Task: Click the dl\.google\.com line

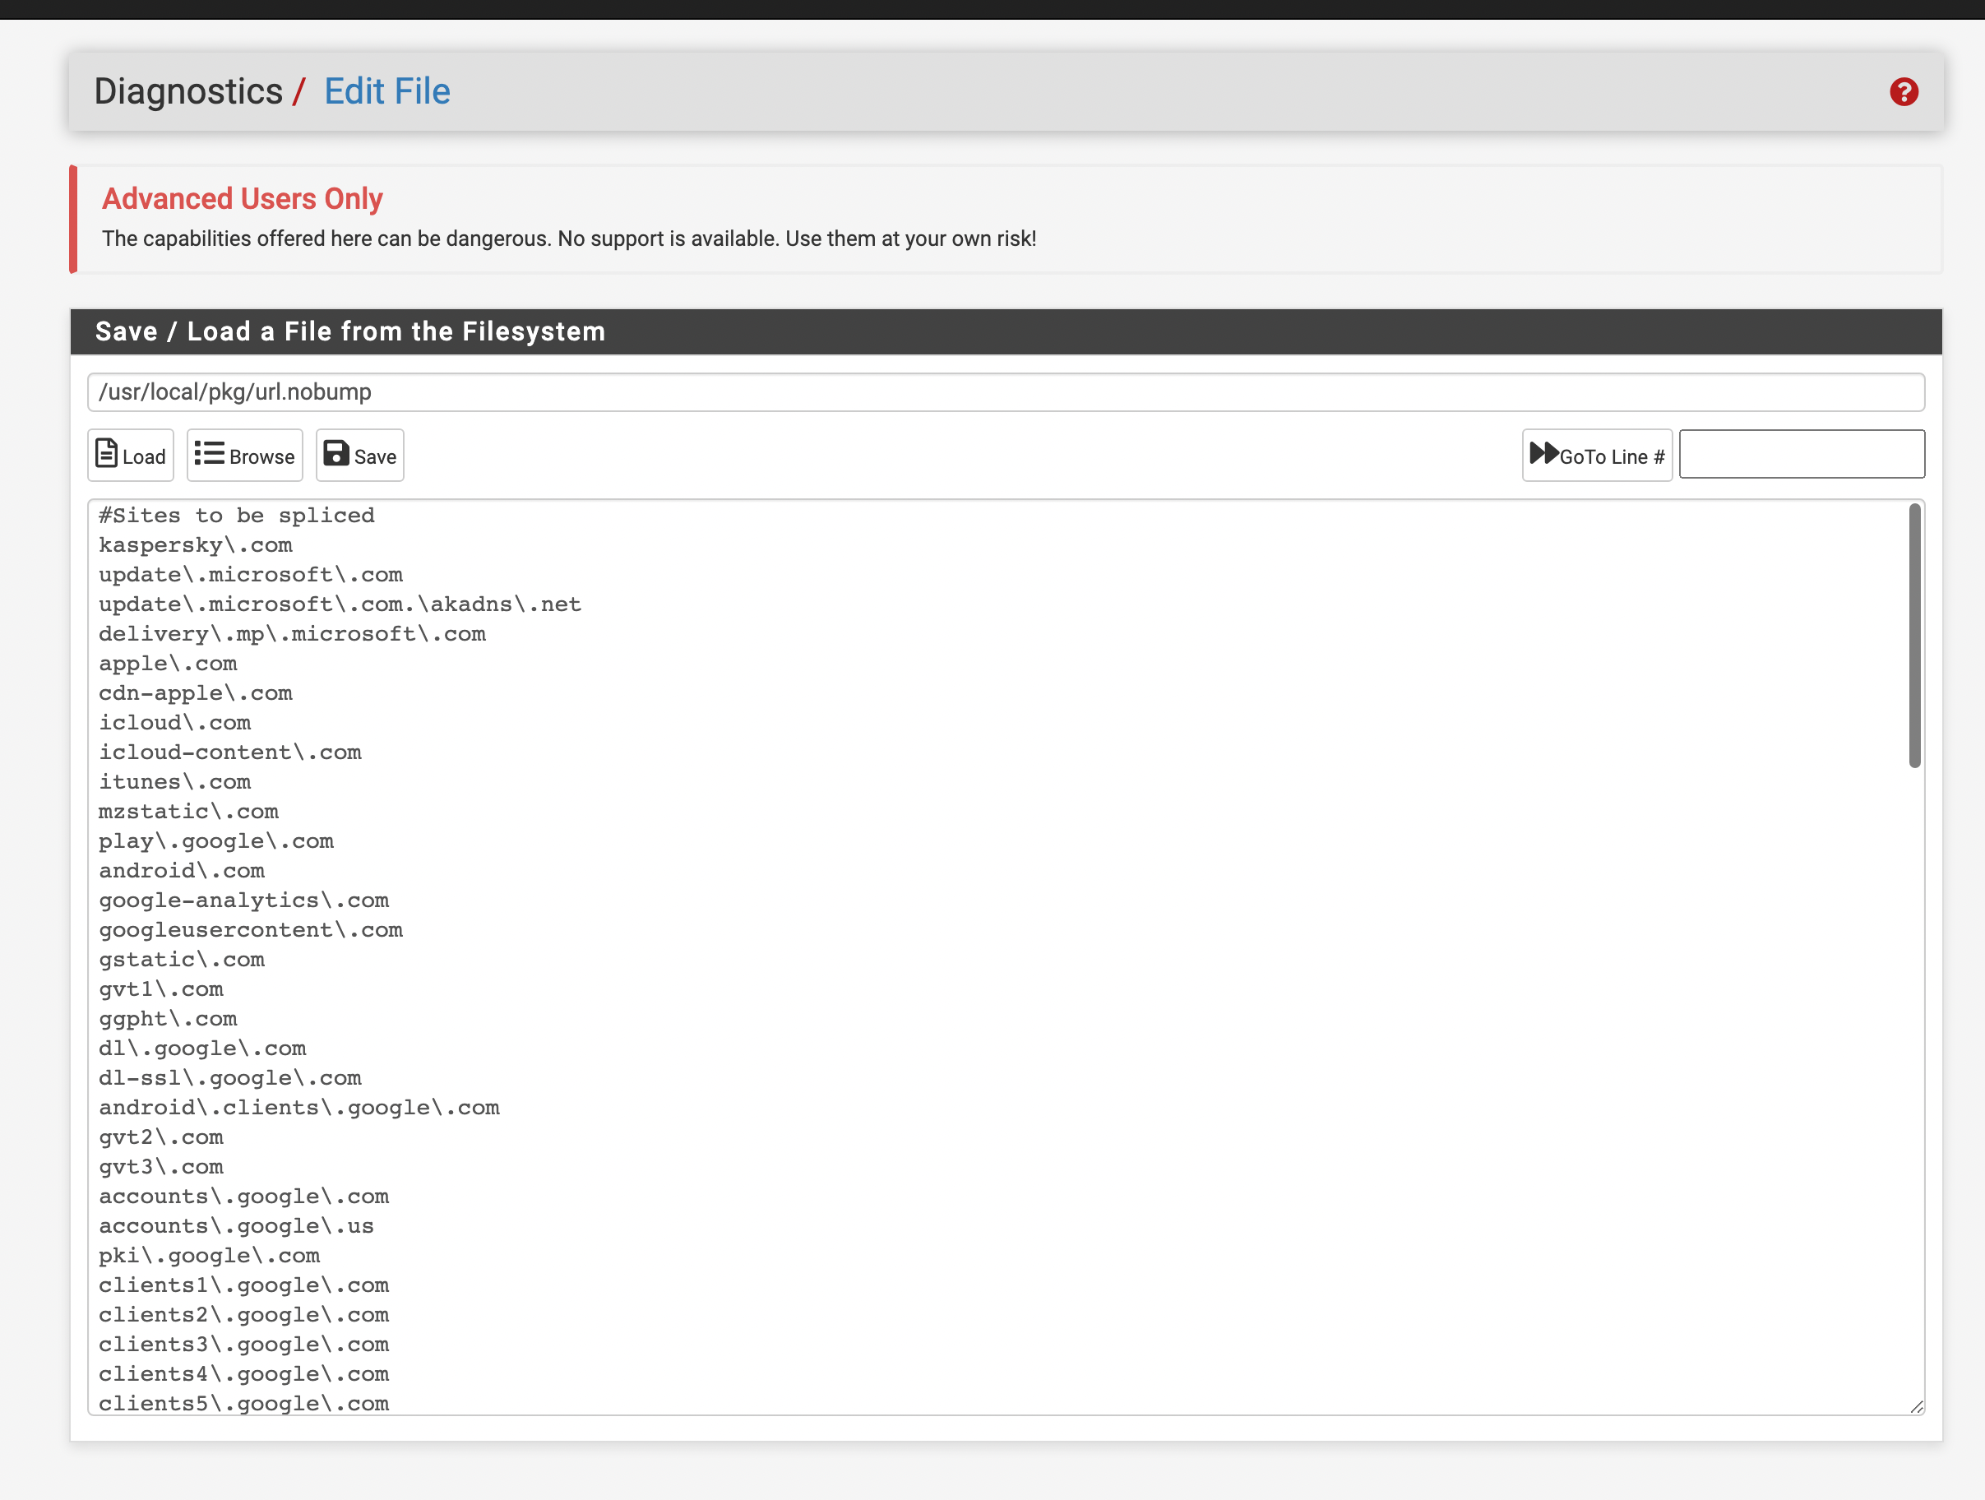Action: [203, 1049]
